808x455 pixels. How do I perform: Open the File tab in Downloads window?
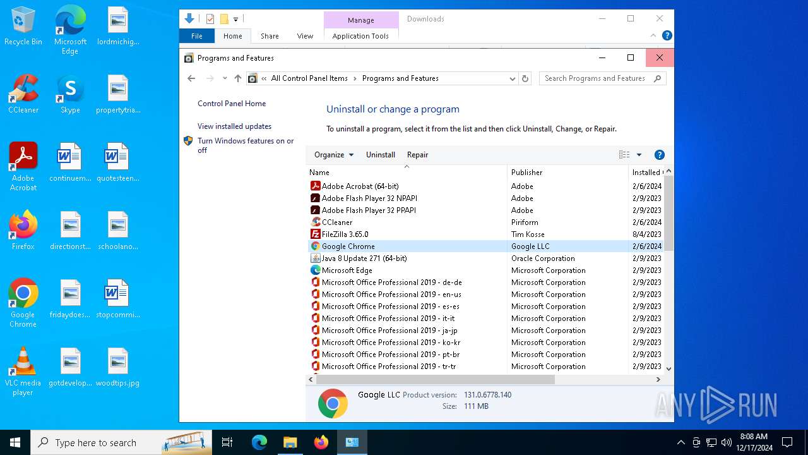coord(197,36)
